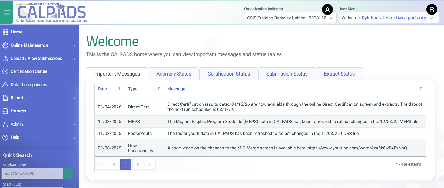Expand the Online Maintenance submenu
This screenshot has height=188, width=444.
pos(74,46)
